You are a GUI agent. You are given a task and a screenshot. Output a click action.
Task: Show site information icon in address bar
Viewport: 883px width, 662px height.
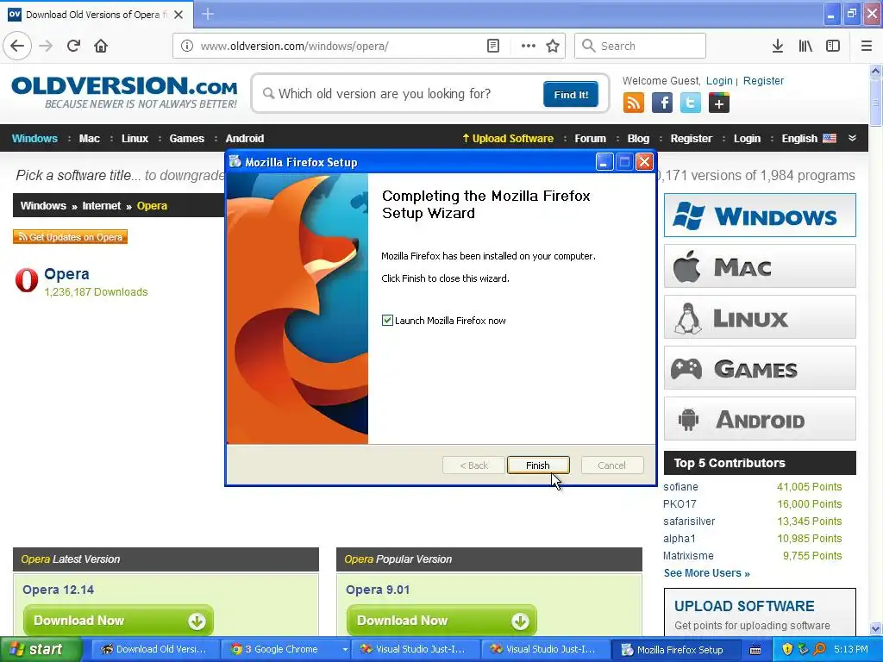click(187, 46)
